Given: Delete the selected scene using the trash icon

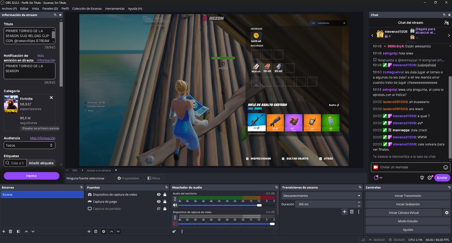Looking at the screenshot, I should [11, 231].
